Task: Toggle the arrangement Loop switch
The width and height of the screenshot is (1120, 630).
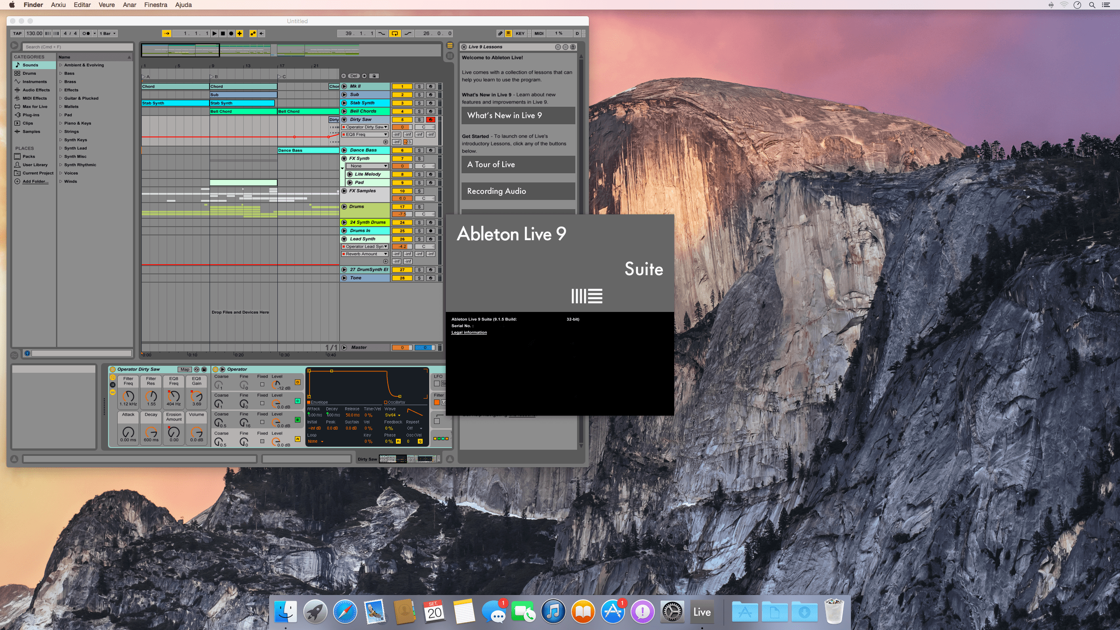Action: coord(395,33)
